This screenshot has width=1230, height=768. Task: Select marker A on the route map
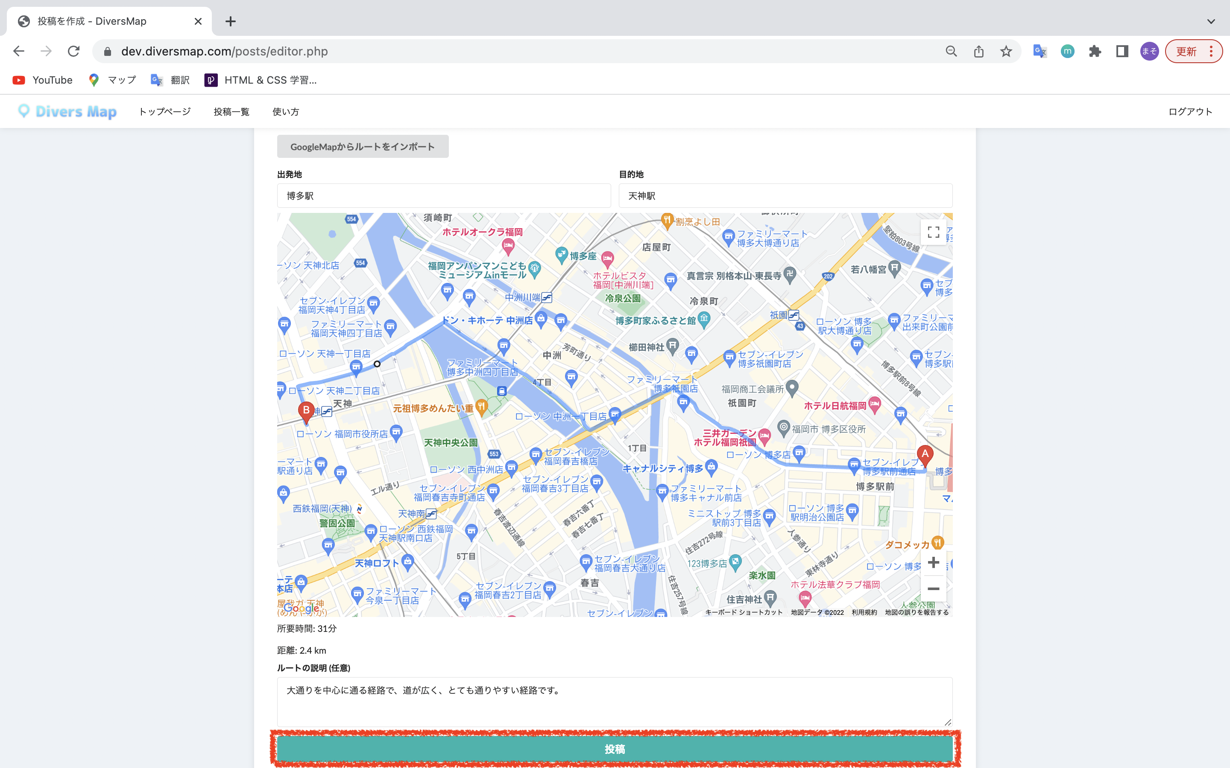(x=925, y=454)
